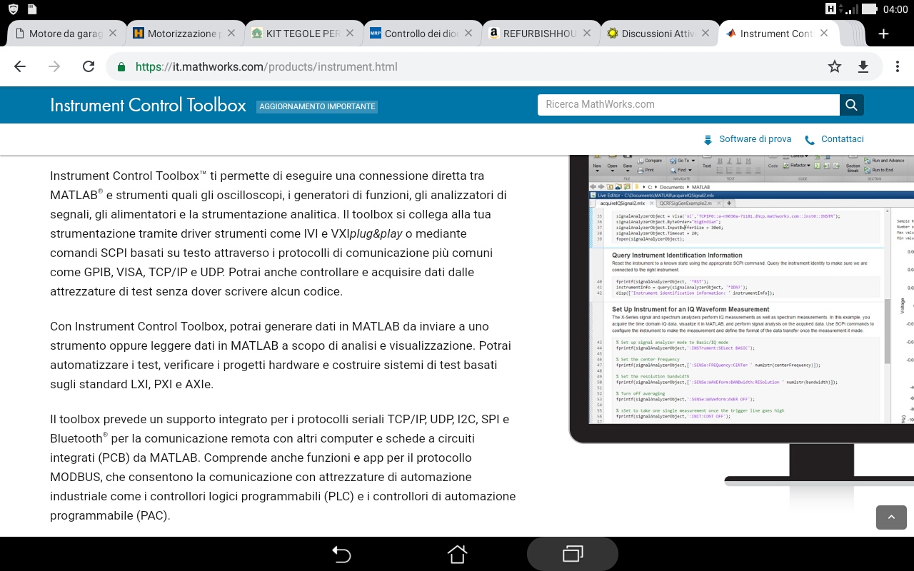The height and width of the screenshot is (571, 914).
Task: Switch to the Controllo dei diodi tab
Action: point(421,34)
